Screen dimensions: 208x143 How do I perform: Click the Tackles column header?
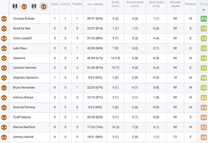[77, 4]
